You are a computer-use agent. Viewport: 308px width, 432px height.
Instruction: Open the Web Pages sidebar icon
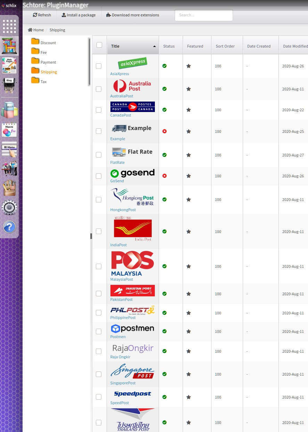[9, 65]
